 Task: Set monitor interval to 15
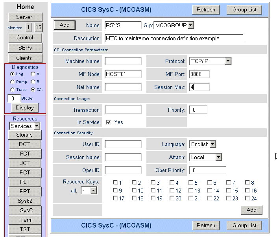click(38, 28)
